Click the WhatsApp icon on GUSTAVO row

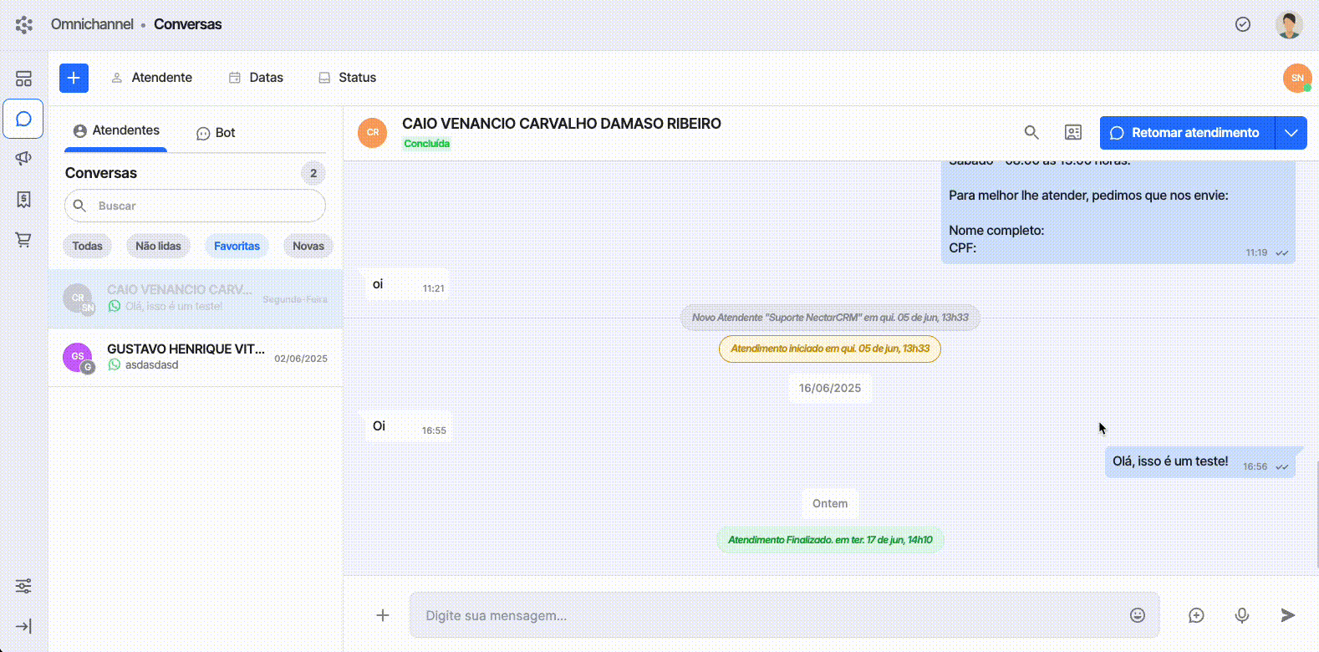(115, 364)
